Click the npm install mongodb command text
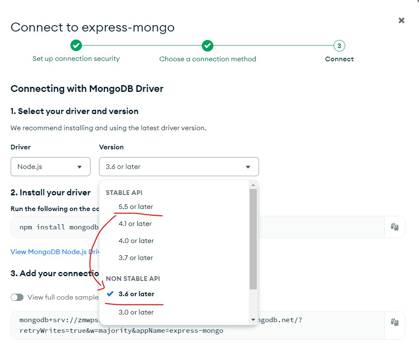Viewport: 419px width, 346px height. tap(59, 227)
